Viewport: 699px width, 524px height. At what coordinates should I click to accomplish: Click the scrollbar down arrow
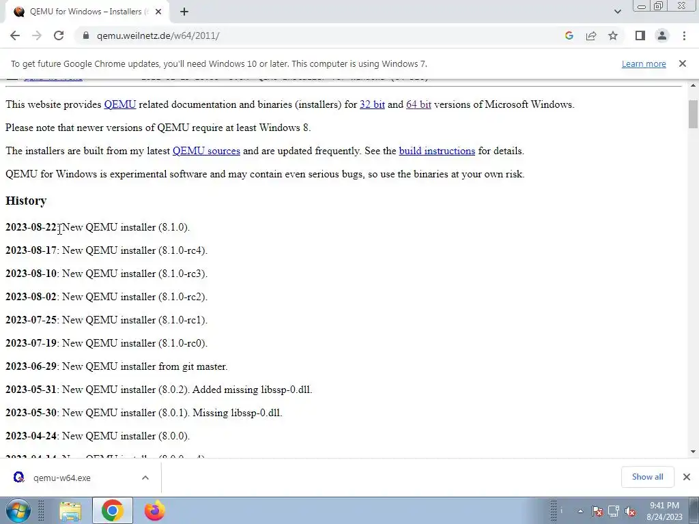[x=693, y=452]
